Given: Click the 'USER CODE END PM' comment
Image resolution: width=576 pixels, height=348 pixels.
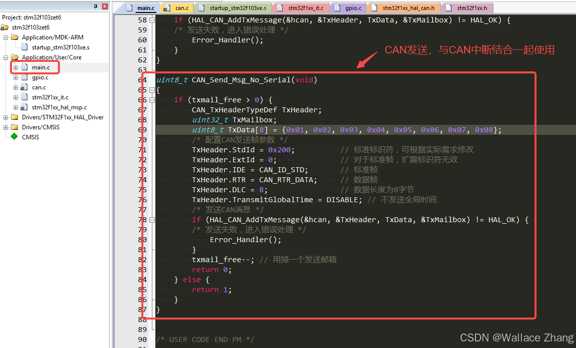Looking at the screenshot, I should tap(205, 340).
